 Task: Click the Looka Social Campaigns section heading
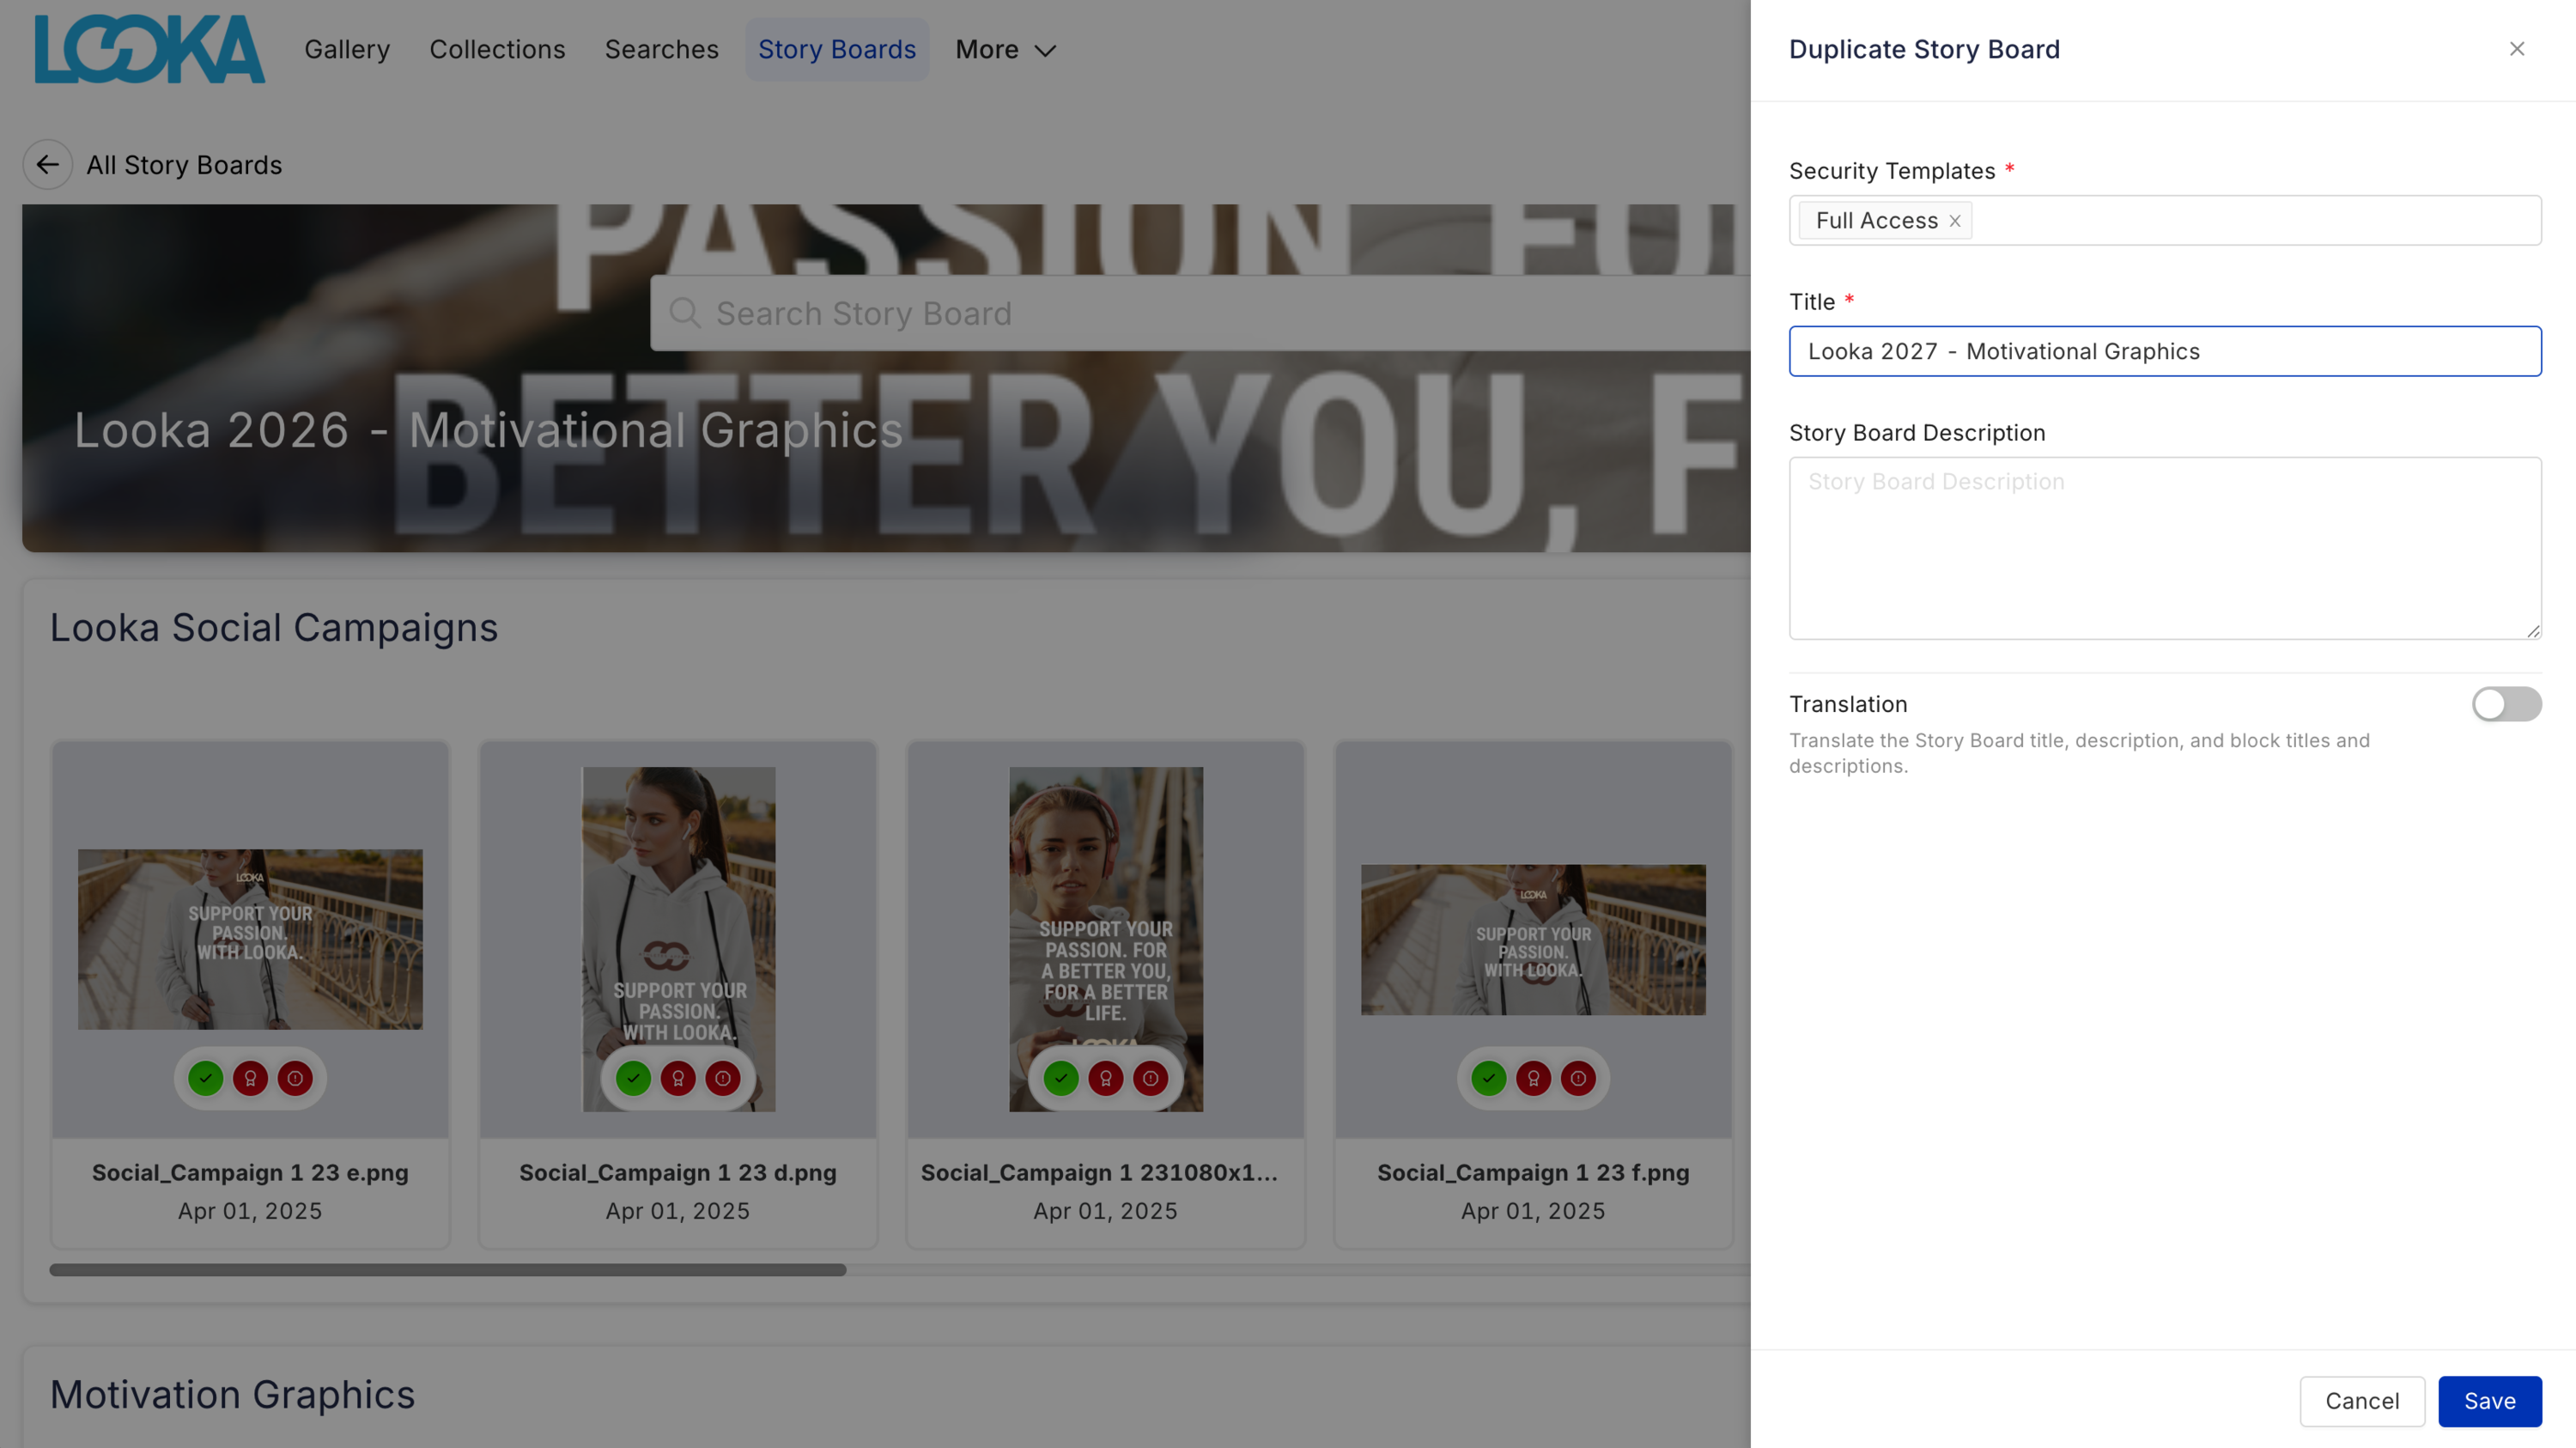(274, 627)
